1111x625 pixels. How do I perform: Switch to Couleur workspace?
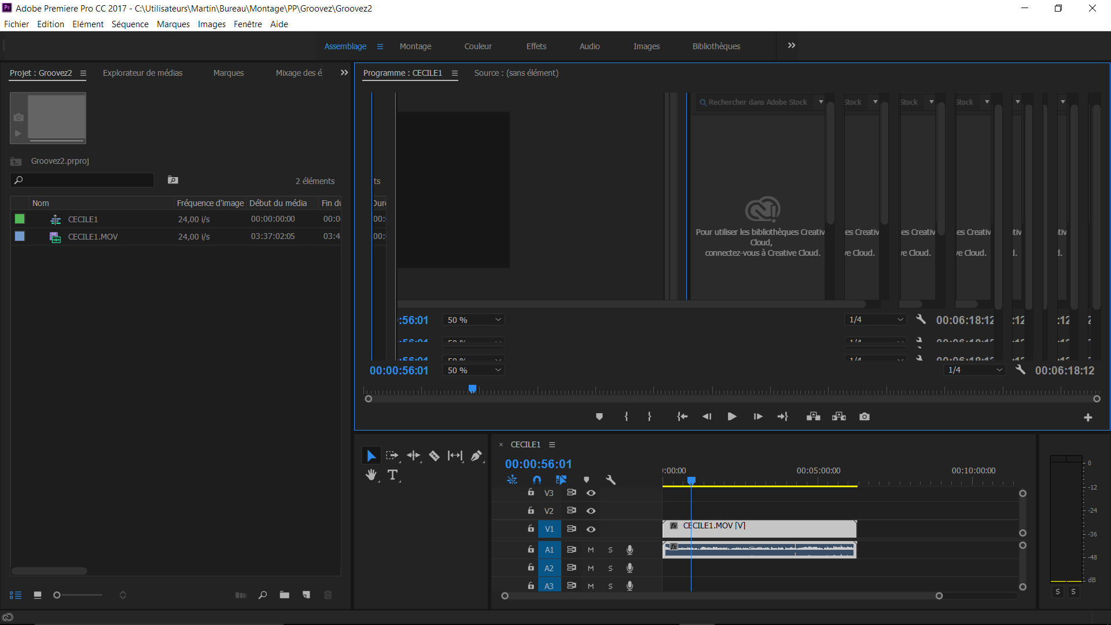click(x=478, y=46)
